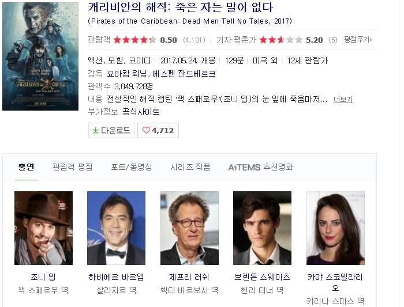Select the 출연 cast tab
Image resolution: width=404 pixels, height=307 pixels.
point(26,167)
